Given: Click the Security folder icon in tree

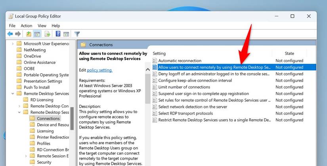Looking at the screenshot, I should pos(32,162).
